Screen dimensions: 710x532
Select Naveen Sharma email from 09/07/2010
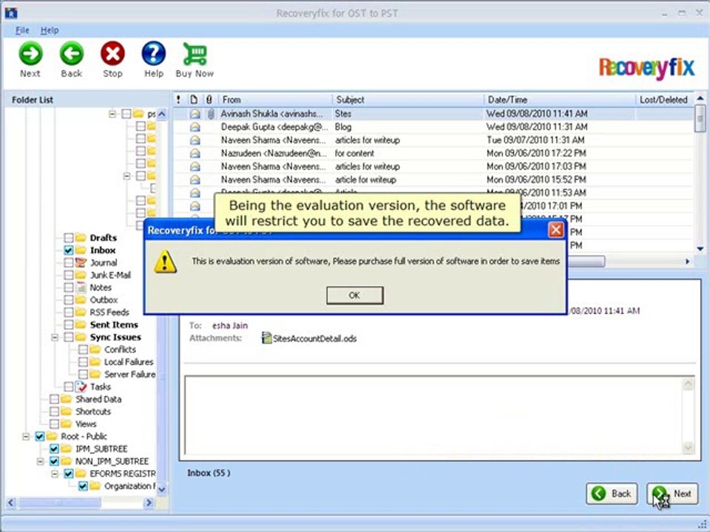coord(434,140)
